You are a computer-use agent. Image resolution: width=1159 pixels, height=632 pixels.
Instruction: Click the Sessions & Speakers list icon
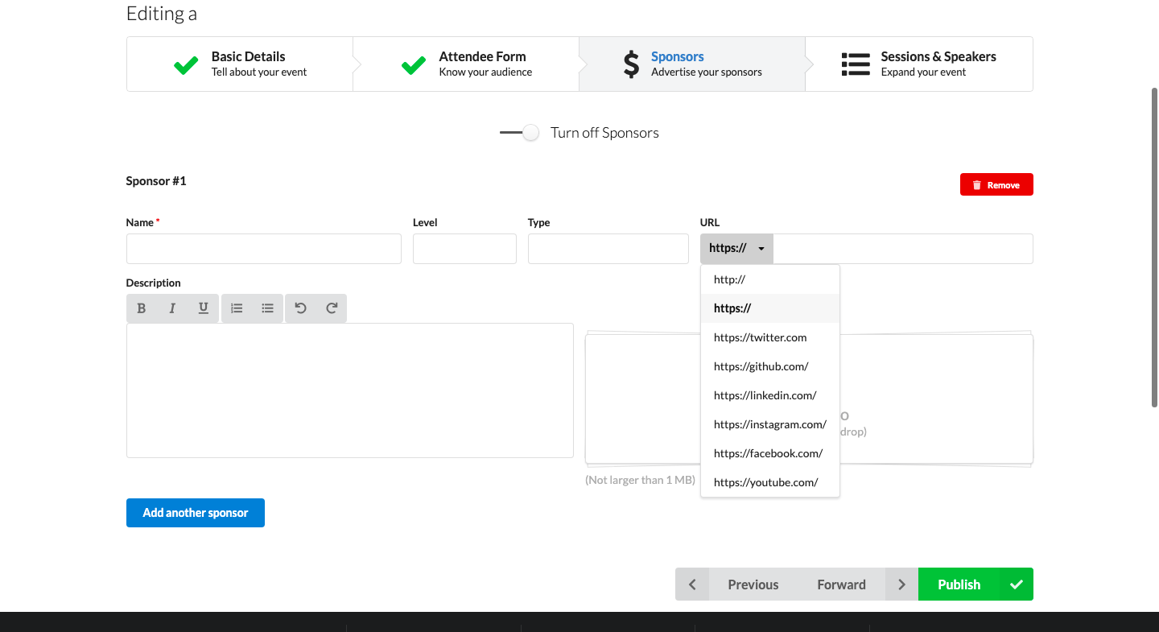[x=856, y=64]
